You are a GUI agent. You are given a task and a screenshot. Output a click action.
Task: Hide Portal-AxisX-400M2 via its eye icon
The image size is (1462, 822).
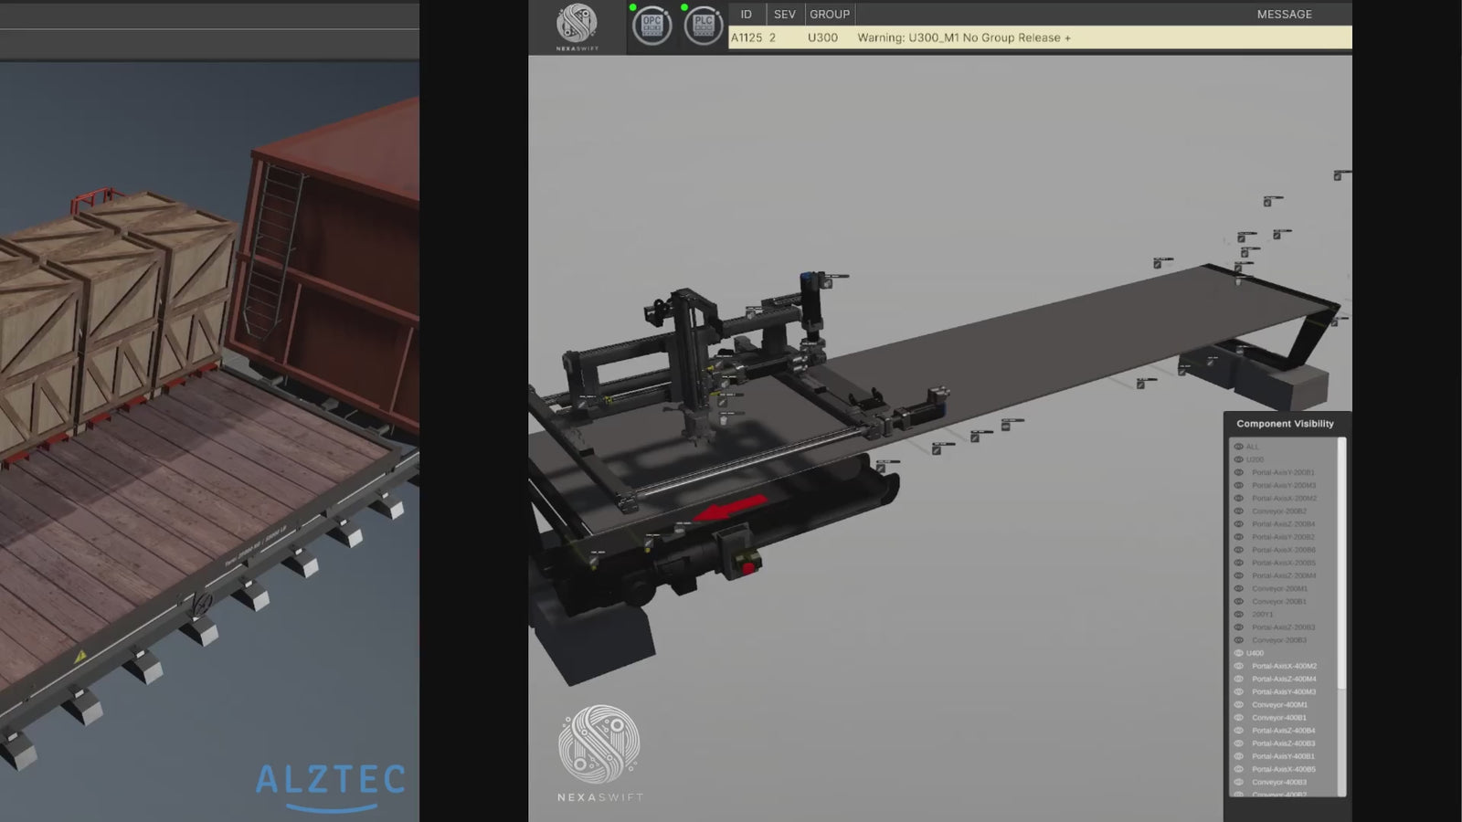(x=1239, y=666)
